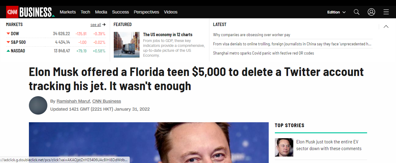Click the author avatar circle

[38, 105]
